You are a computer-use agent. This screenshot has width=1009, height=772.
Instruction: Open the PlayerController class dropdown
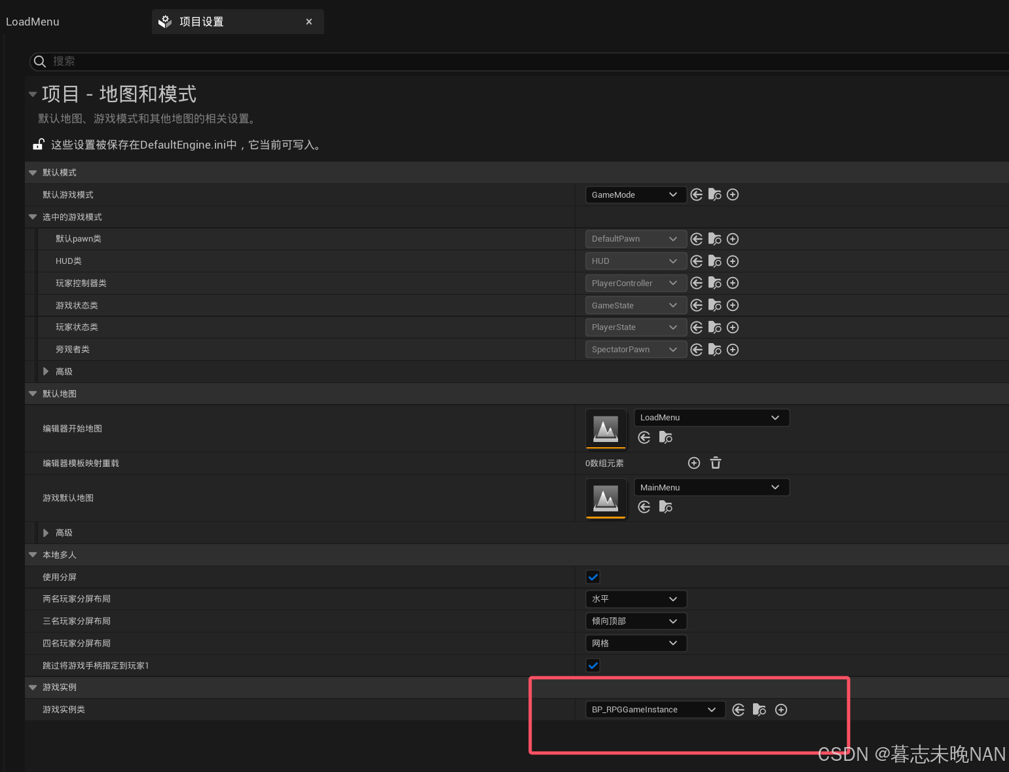pyautogui.click(x=635, y=283)
